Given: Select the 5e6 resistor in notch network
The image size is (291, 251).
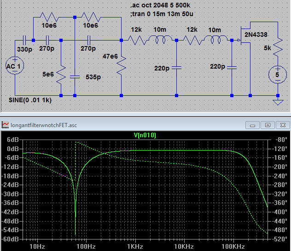Looking at the screenshot, I should pyautogui.click(x=61, y=75).
